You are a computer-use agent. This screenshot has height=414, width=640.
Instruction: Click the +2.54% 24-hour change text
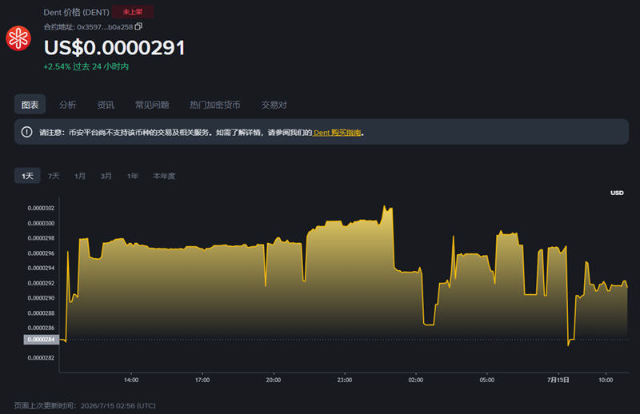86,66
